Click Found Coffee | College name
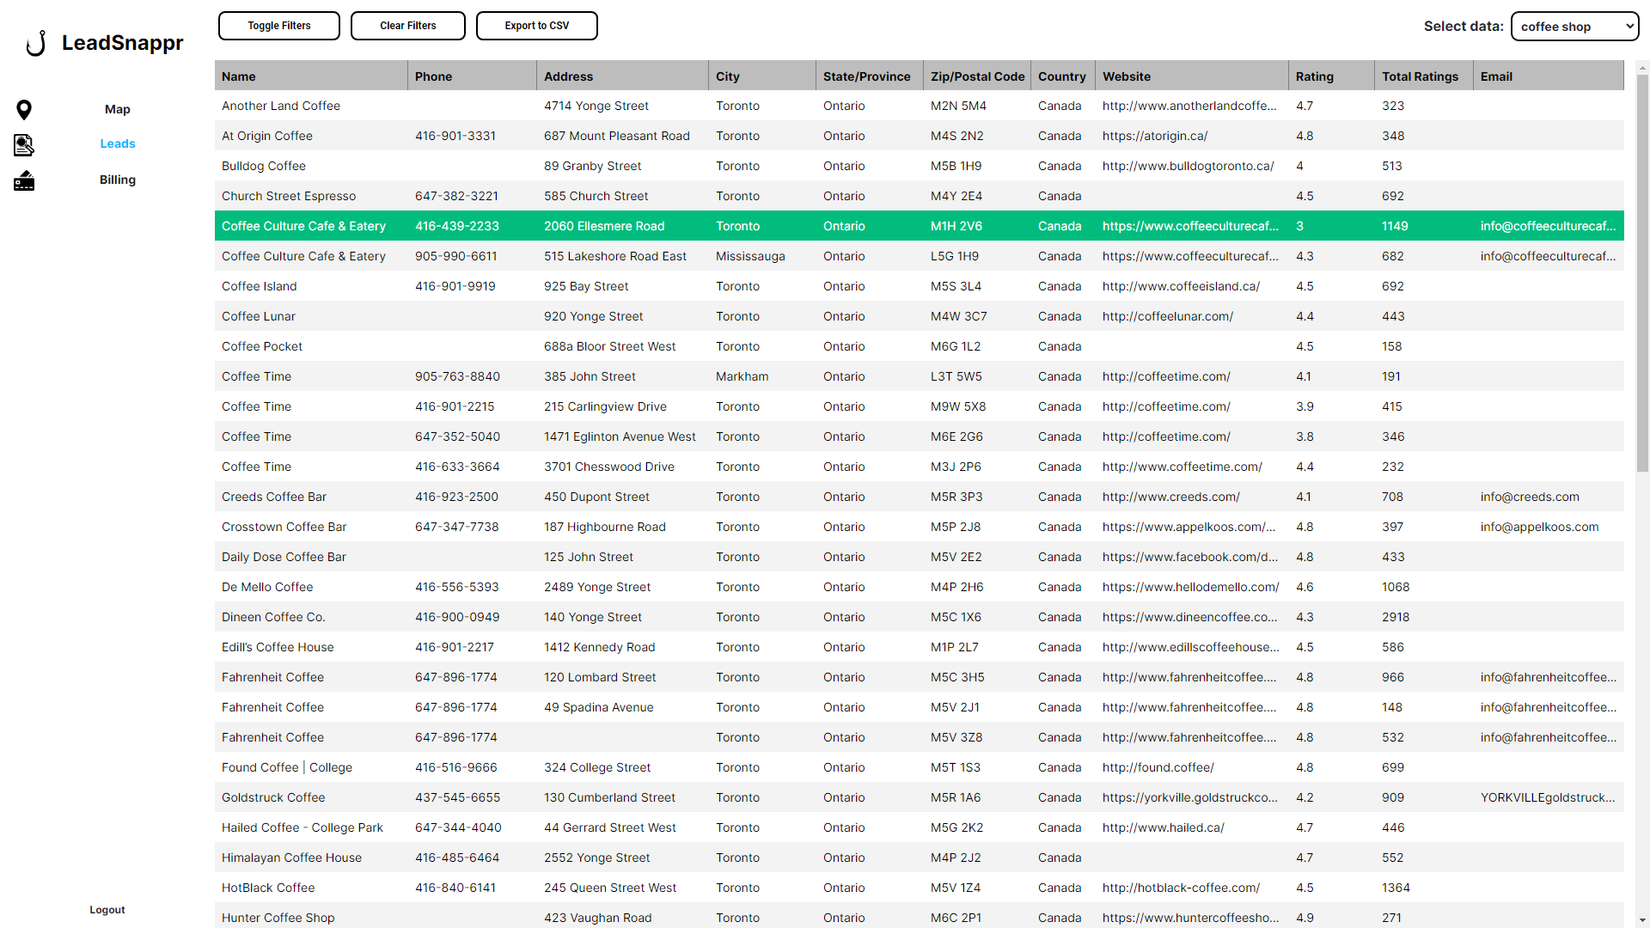The width and height of the screenshot is (1650, 928). 287,767
